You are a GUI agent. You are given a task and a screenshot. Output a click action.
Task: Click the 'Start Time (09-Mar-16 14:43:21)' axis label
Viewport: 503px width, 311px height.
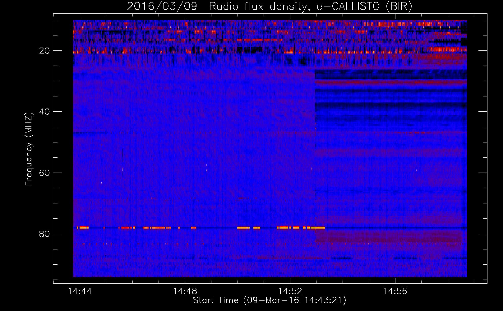[270, 300]
